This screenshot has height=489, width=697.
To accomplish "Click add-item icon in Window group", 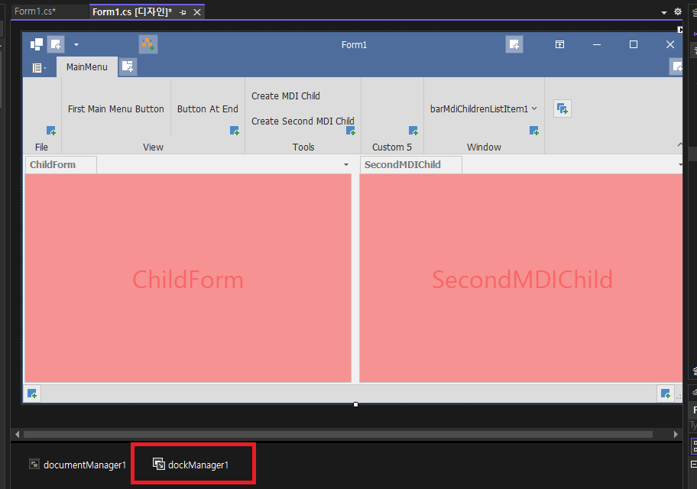I will click(534, 131).
